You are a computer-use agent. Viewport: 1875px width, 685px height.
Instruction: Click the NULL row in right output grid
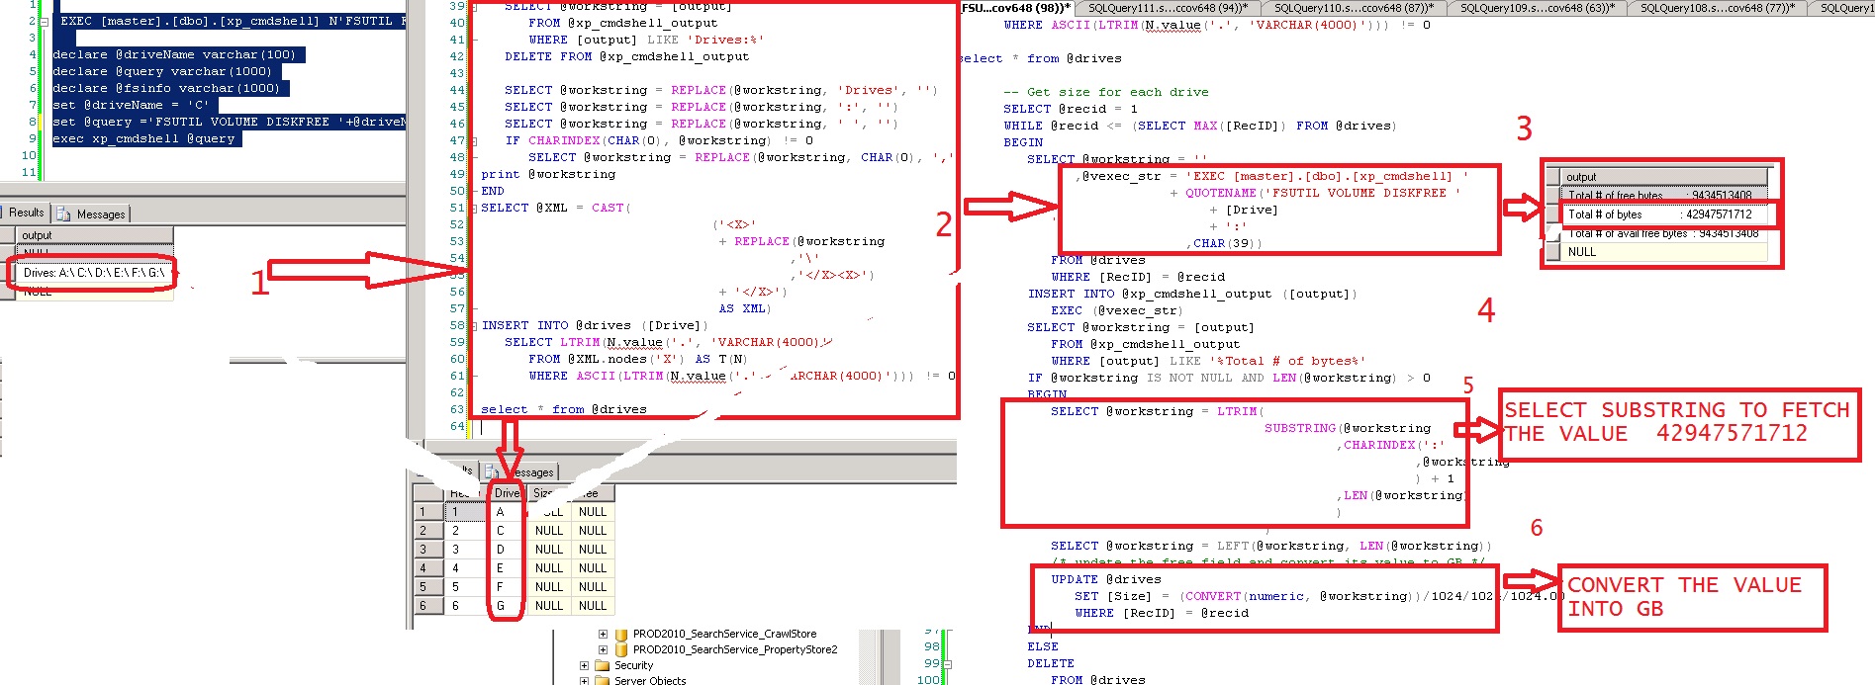[x=1664, y=252]
